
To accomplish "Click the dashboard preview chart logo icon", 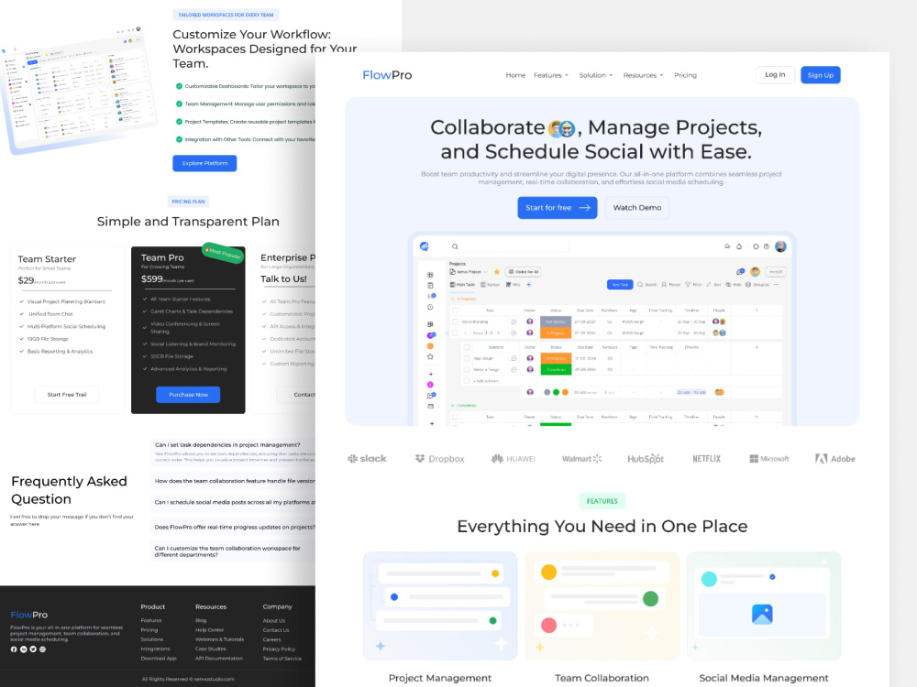I will click(x=424, y=245).
